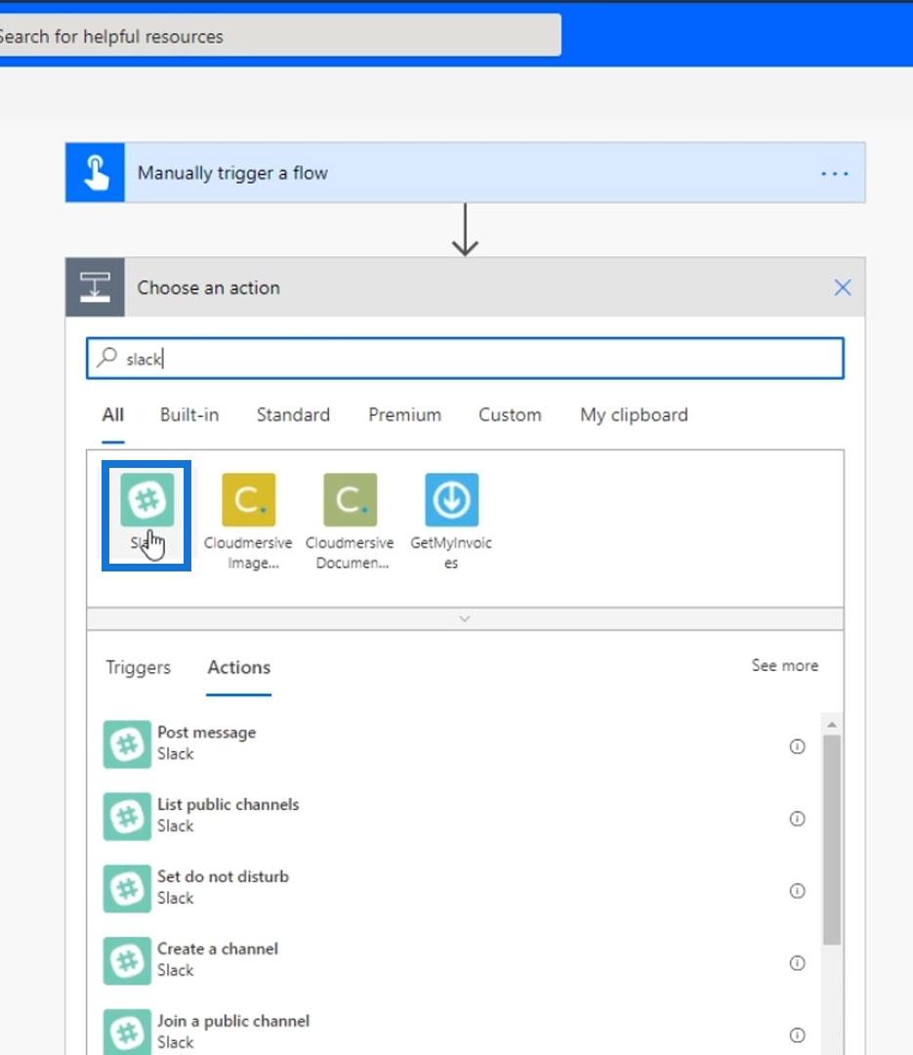Select the GetMyInvoices connector
The image size is (913, 1055).
[451, 499]
